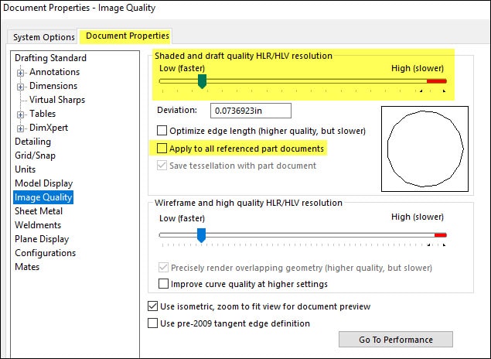Expand the Dimensions tree node
This screenshot has width=491, height=359.
click(20, 87)
